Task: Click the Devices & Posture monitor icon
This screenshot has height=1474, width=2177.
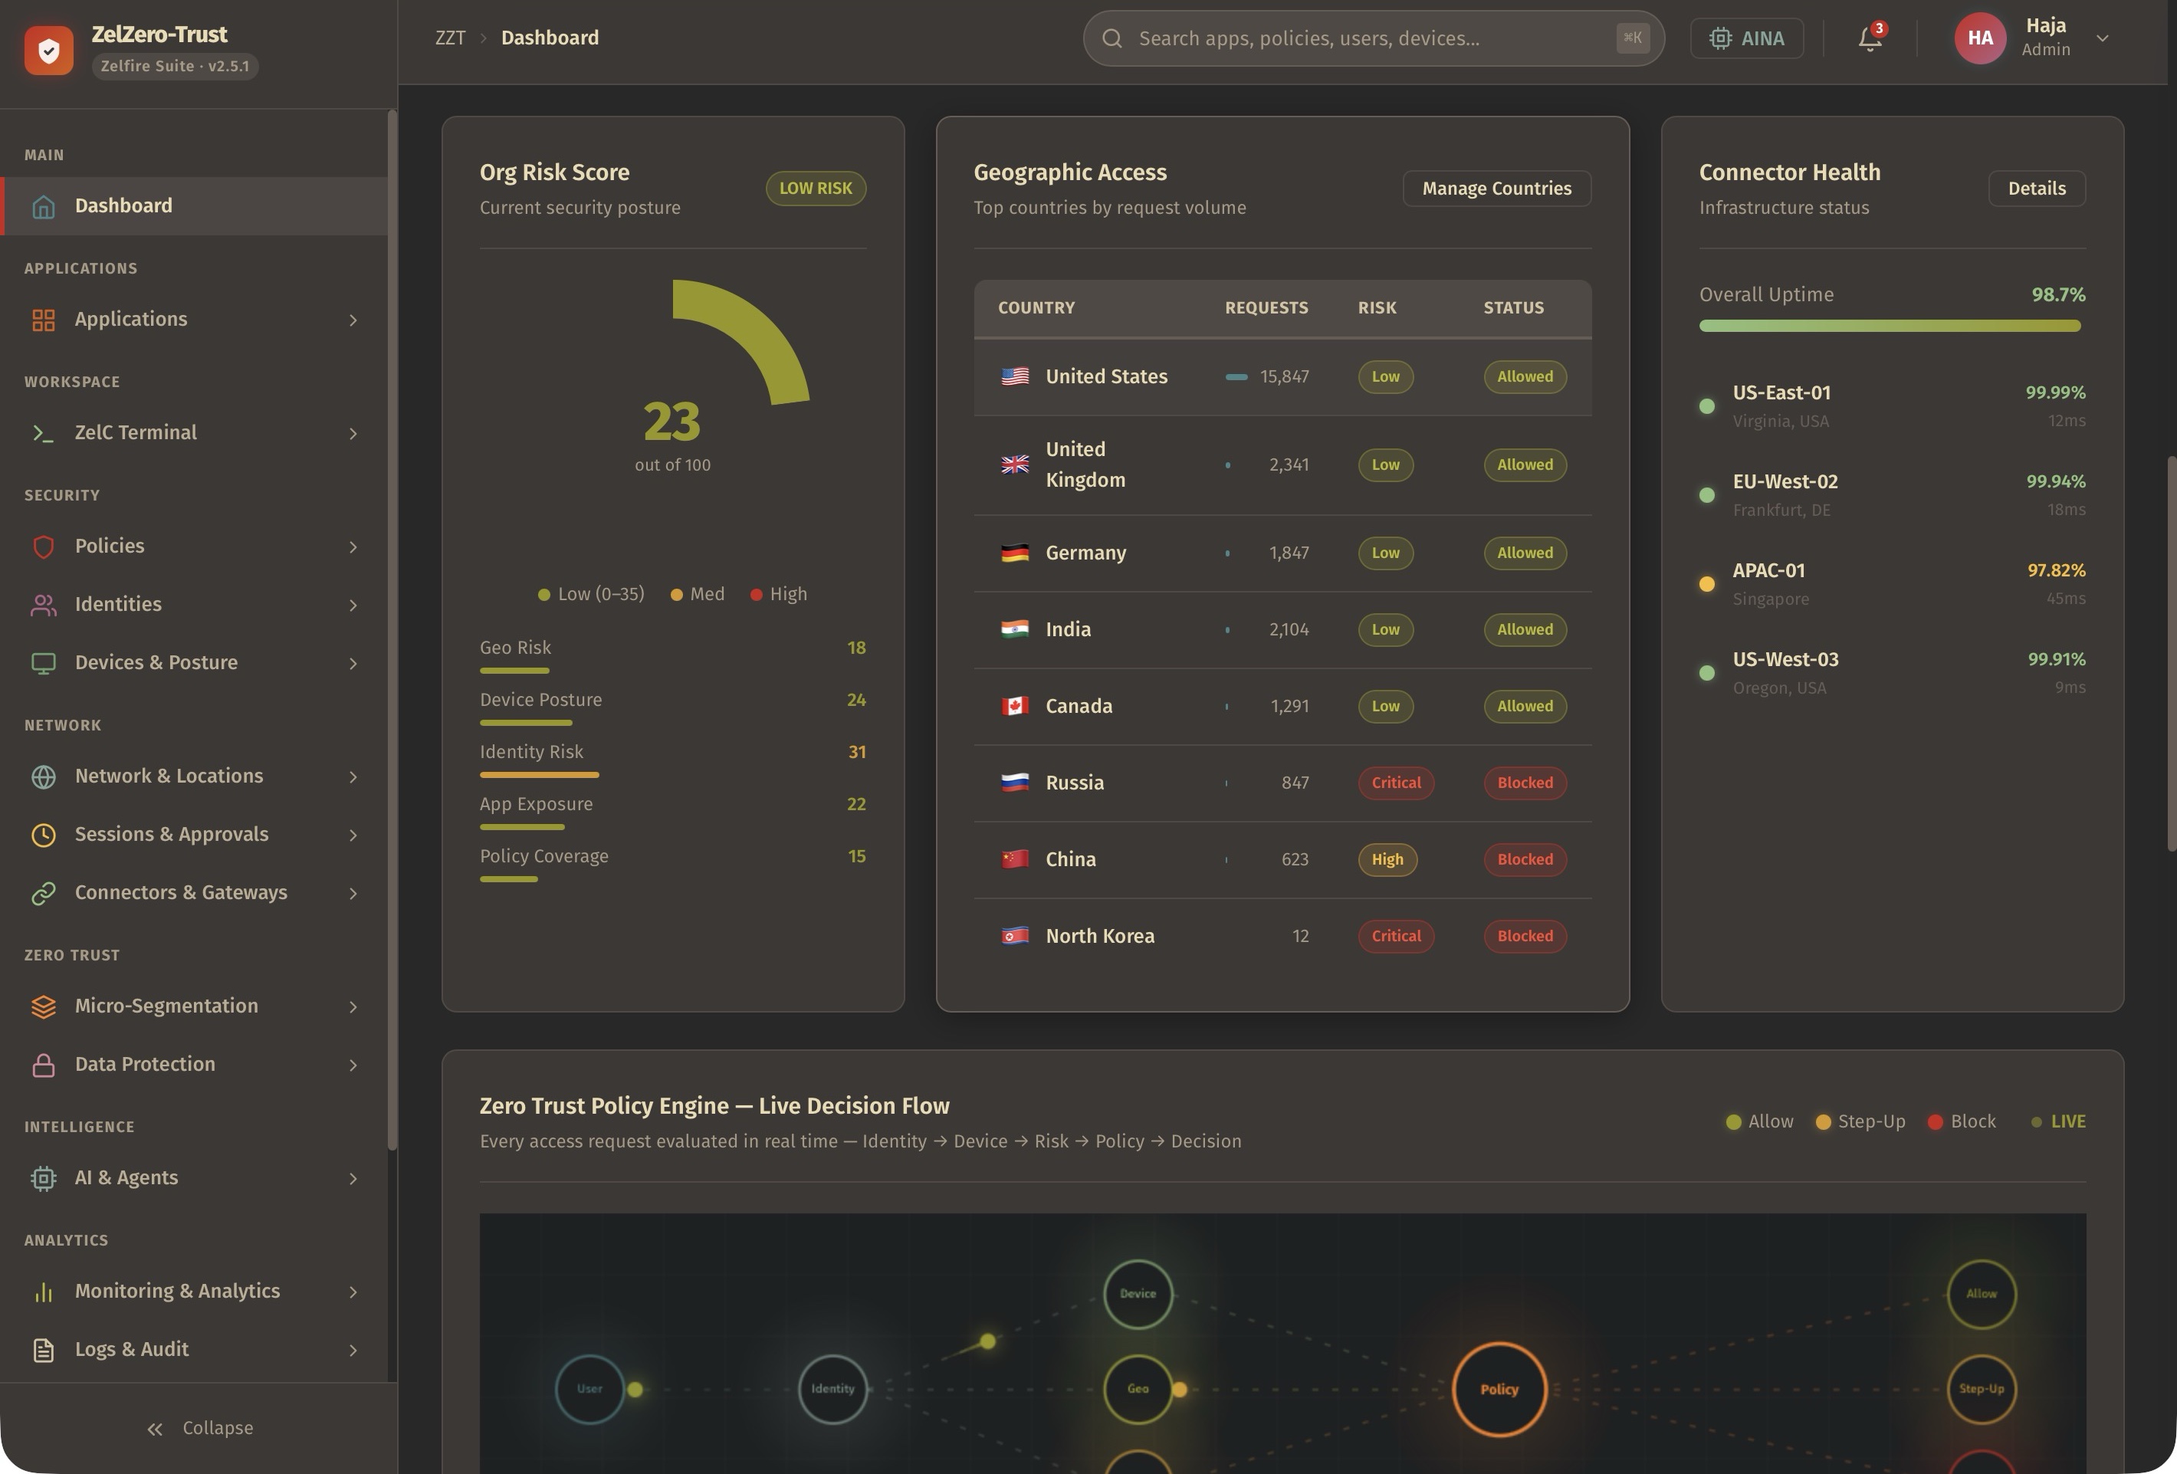Action: pos(43,663)
